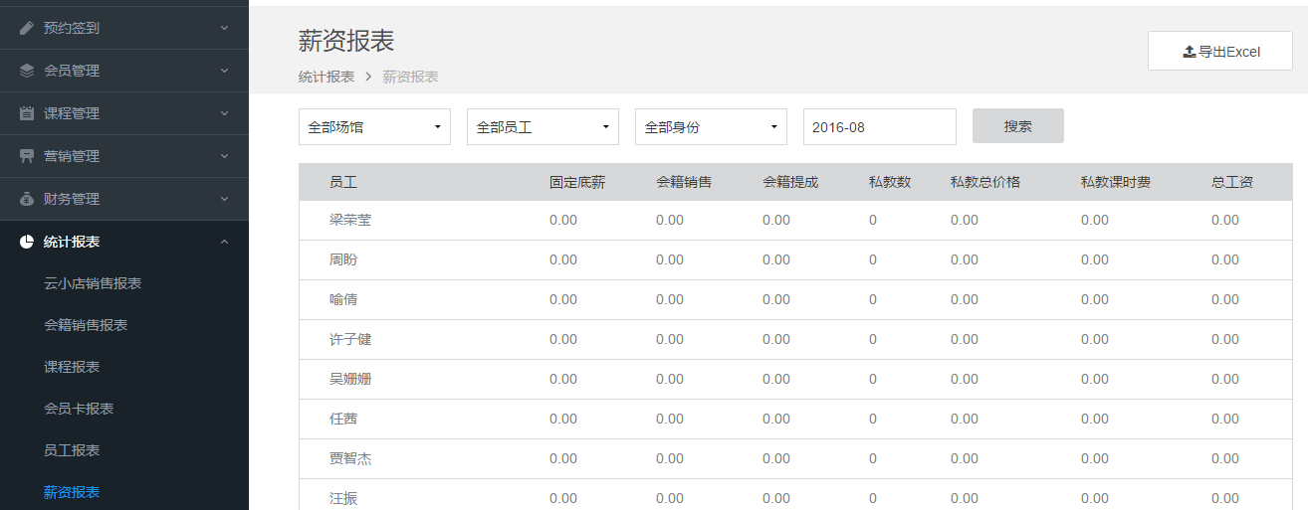Open the 全部员工 employee dropdown

543,127
